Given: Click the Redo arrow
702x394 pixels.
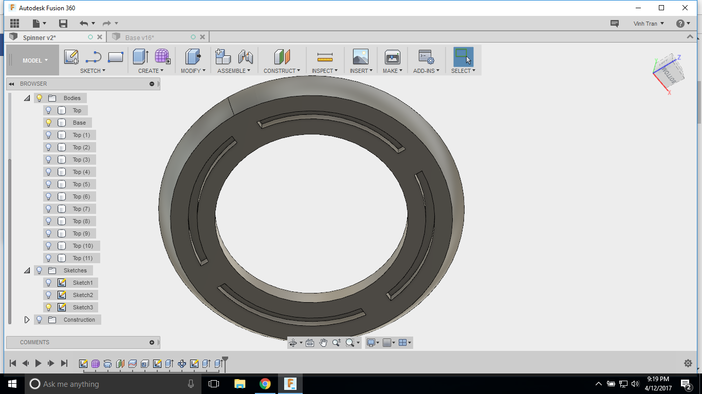Looking at the screenshot, I should (x=107, y=24).
